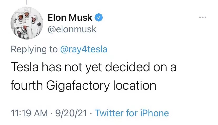Viewport: 218px width, 125px height.
Task: Click the word Tesla in the tweet
Action: pos(24,67)
